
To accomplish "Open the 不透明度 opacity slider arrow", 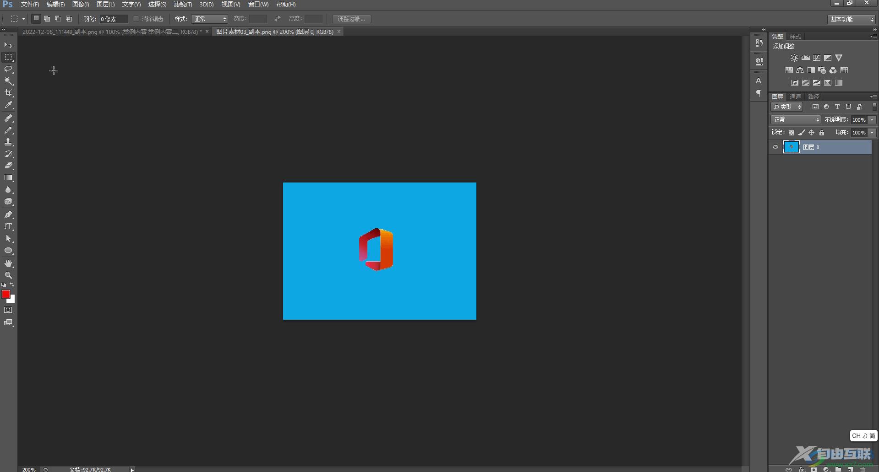I will coord(872,120).
